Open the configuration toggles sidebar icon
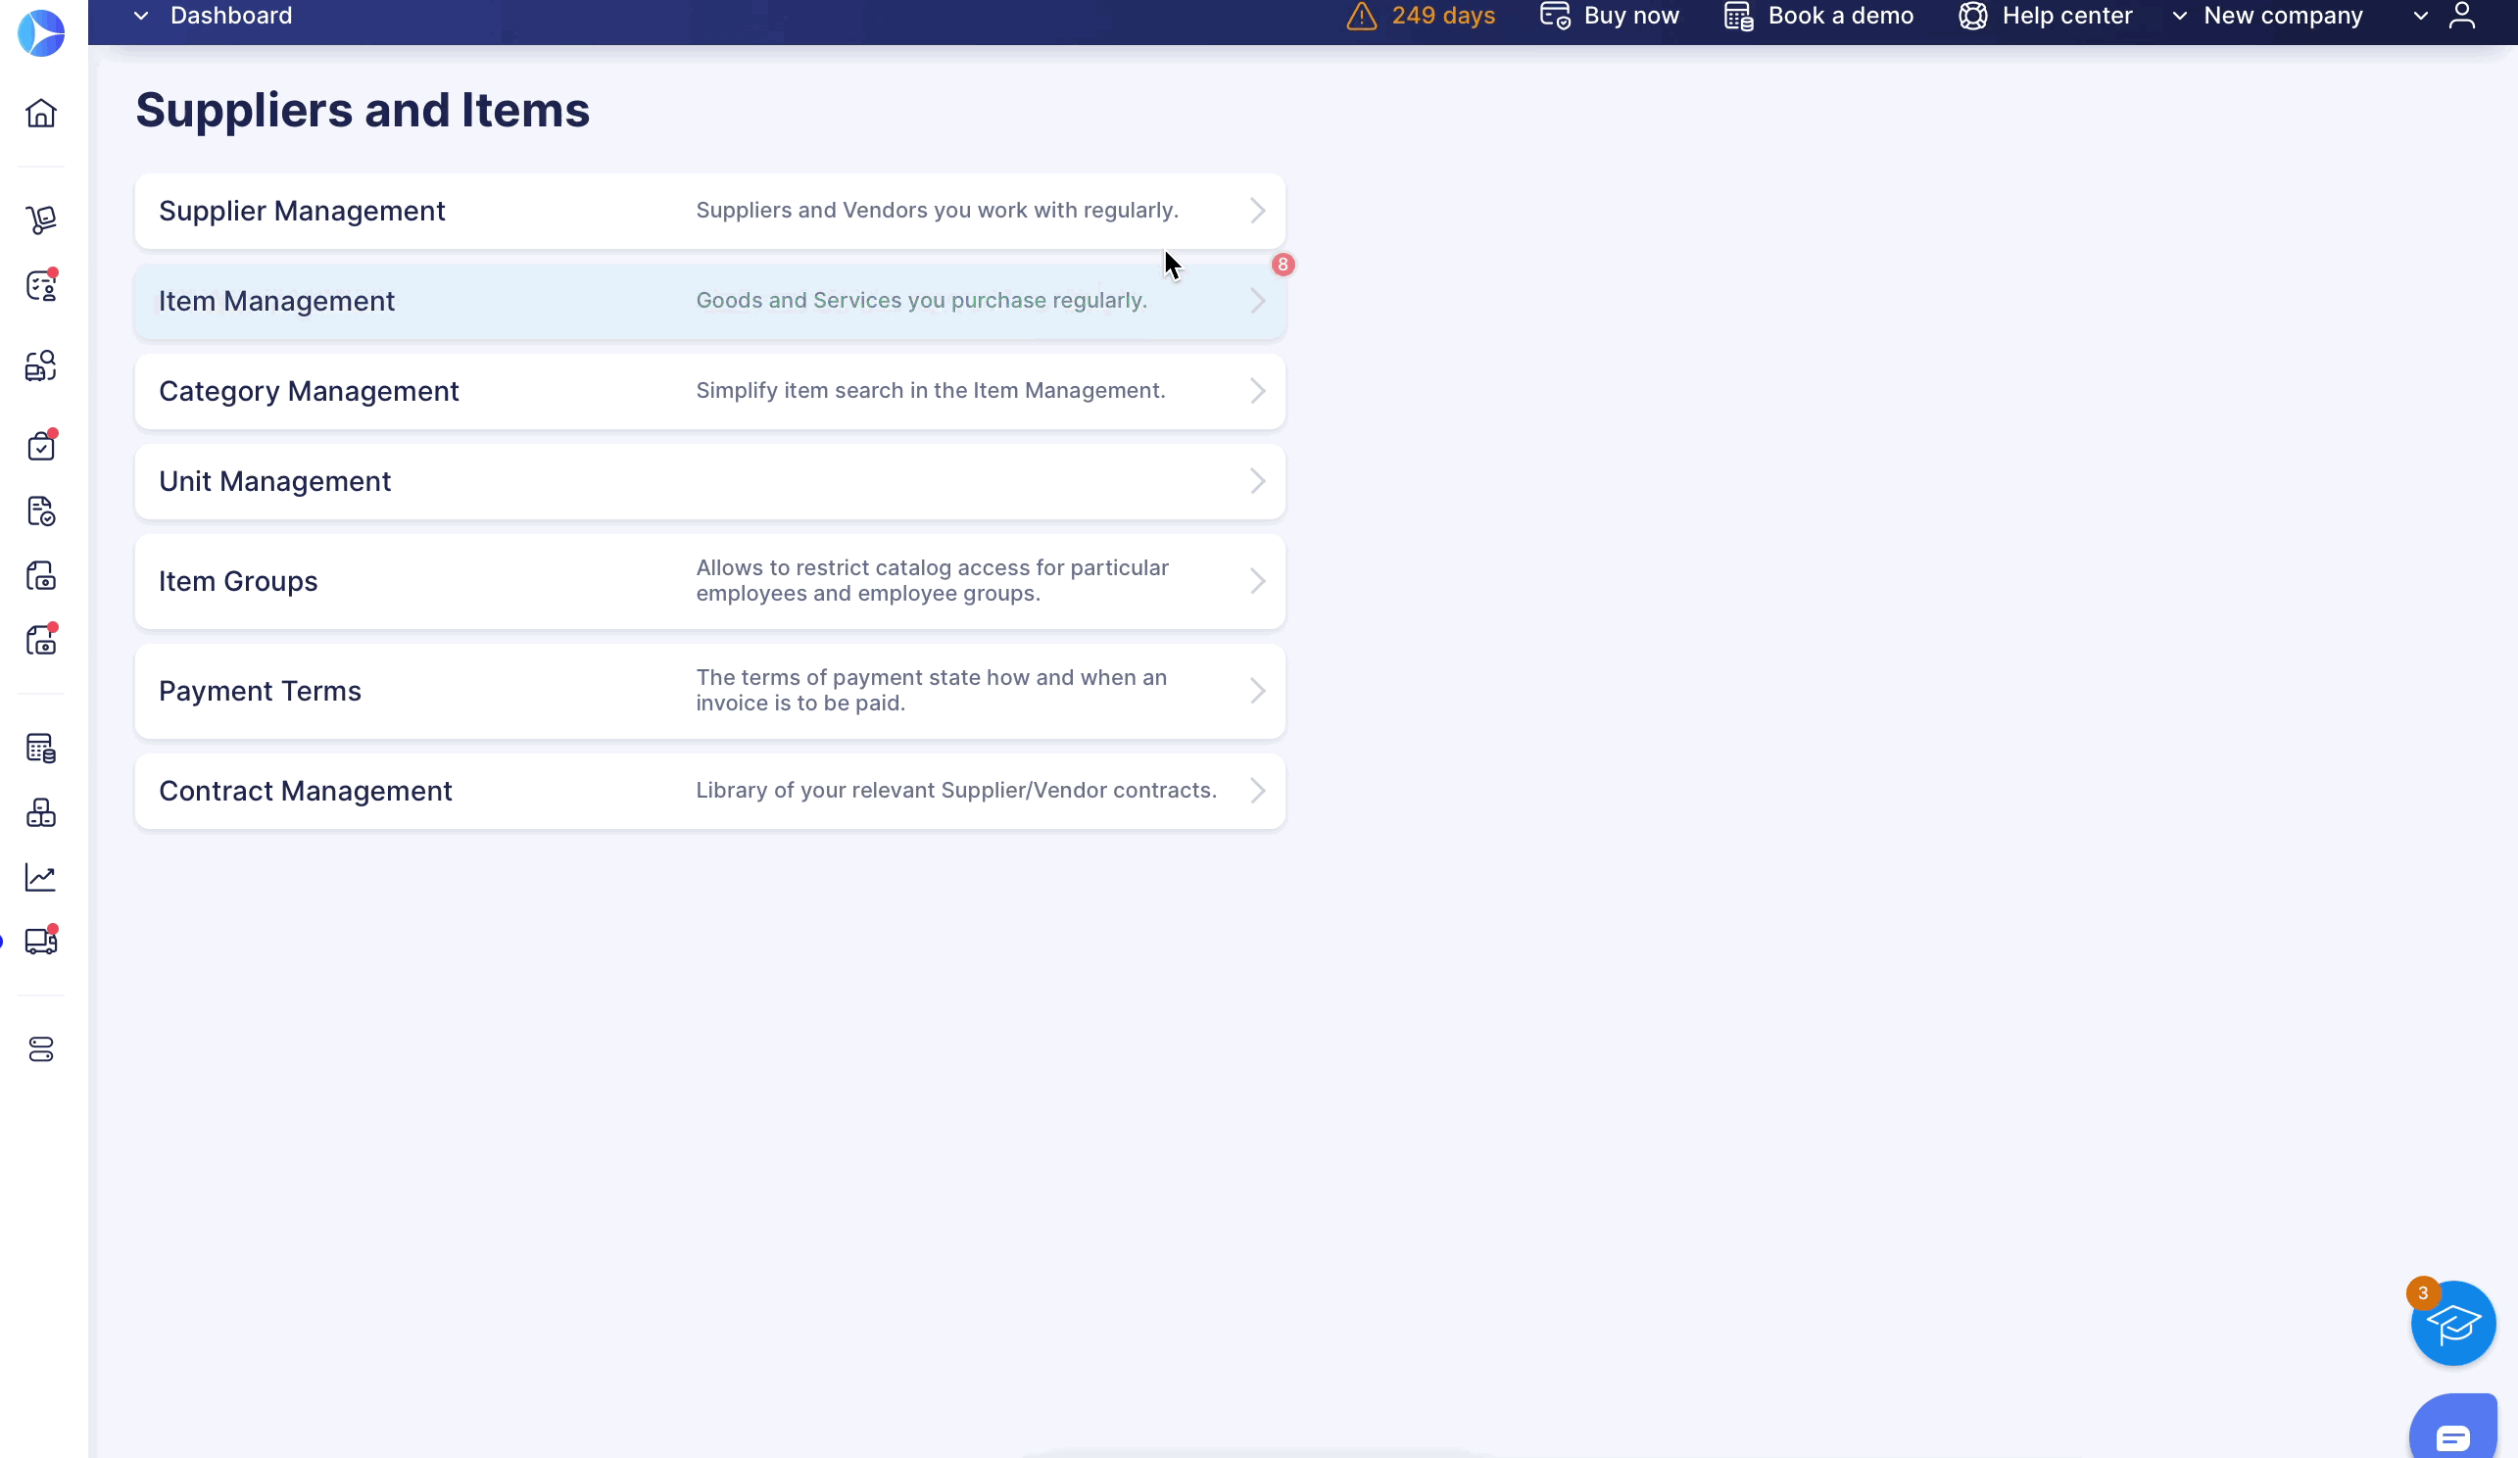This screenshot has width=2518, height=1458. pyautogui.click(x=41, y=1049)
